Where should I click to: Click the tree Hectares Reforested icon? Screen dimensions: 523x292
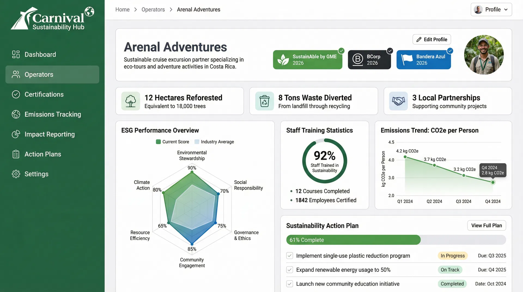(x=130, y=101)
